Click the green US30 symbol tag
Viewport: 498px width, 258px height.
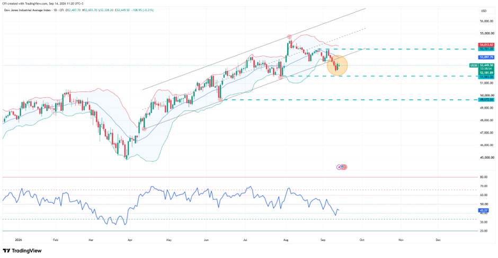point(473,65)
